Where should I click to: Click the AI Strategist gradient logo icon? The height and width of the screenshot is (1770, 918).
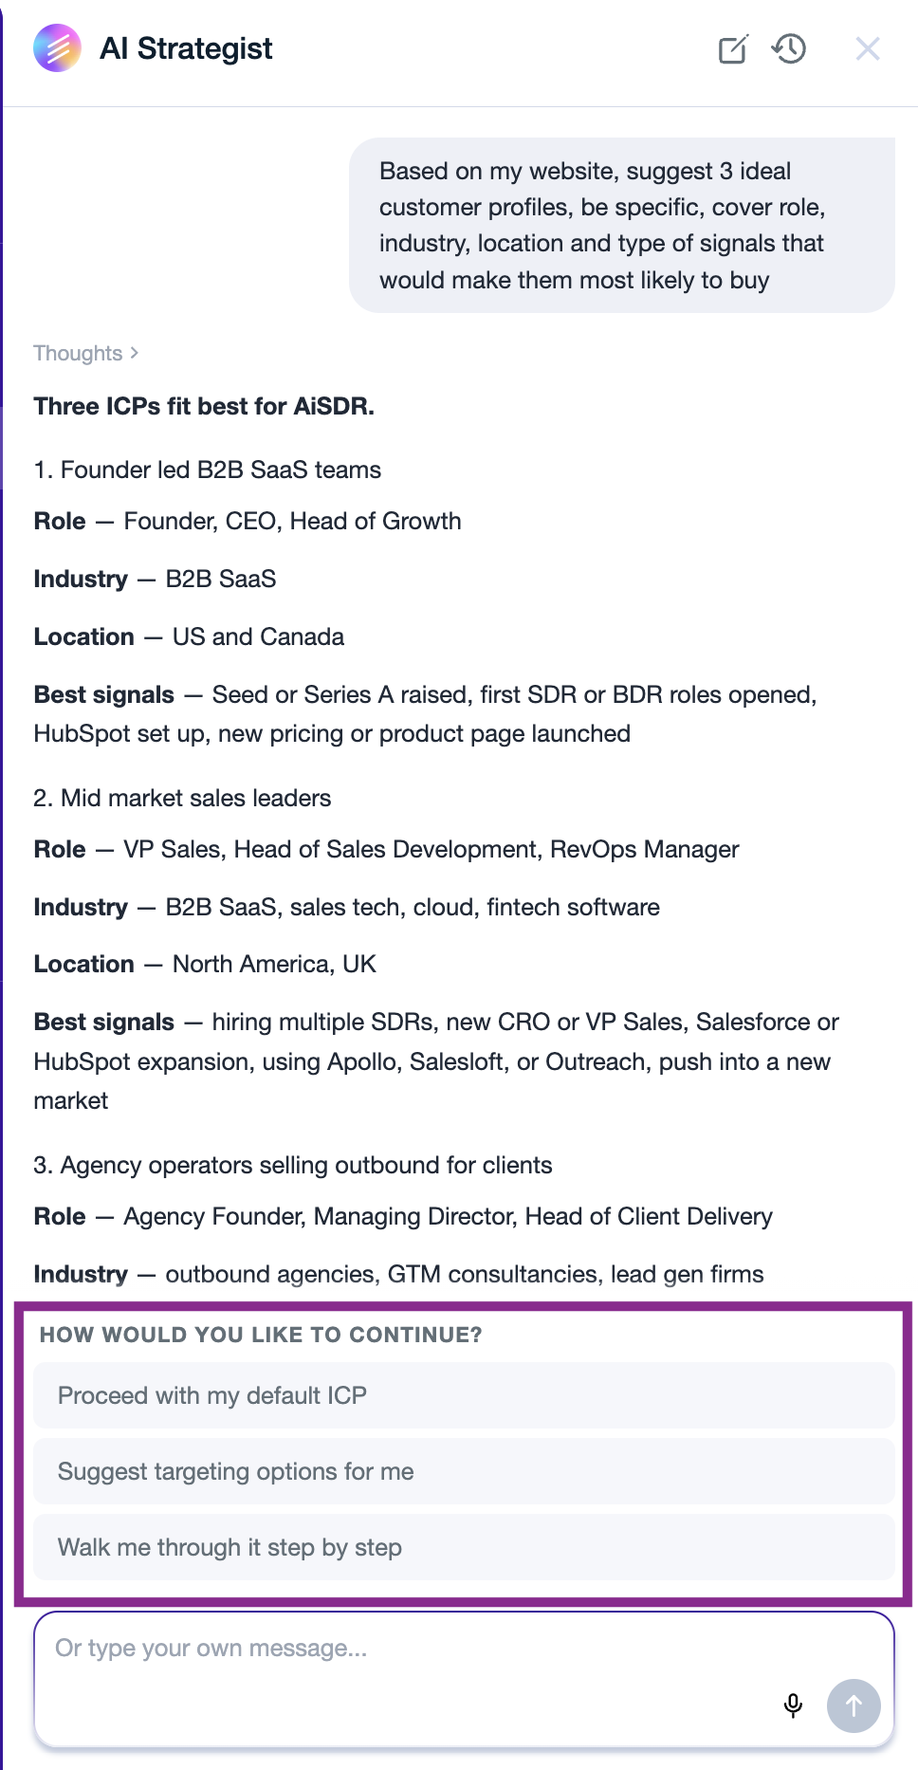(x=57, y=48)
